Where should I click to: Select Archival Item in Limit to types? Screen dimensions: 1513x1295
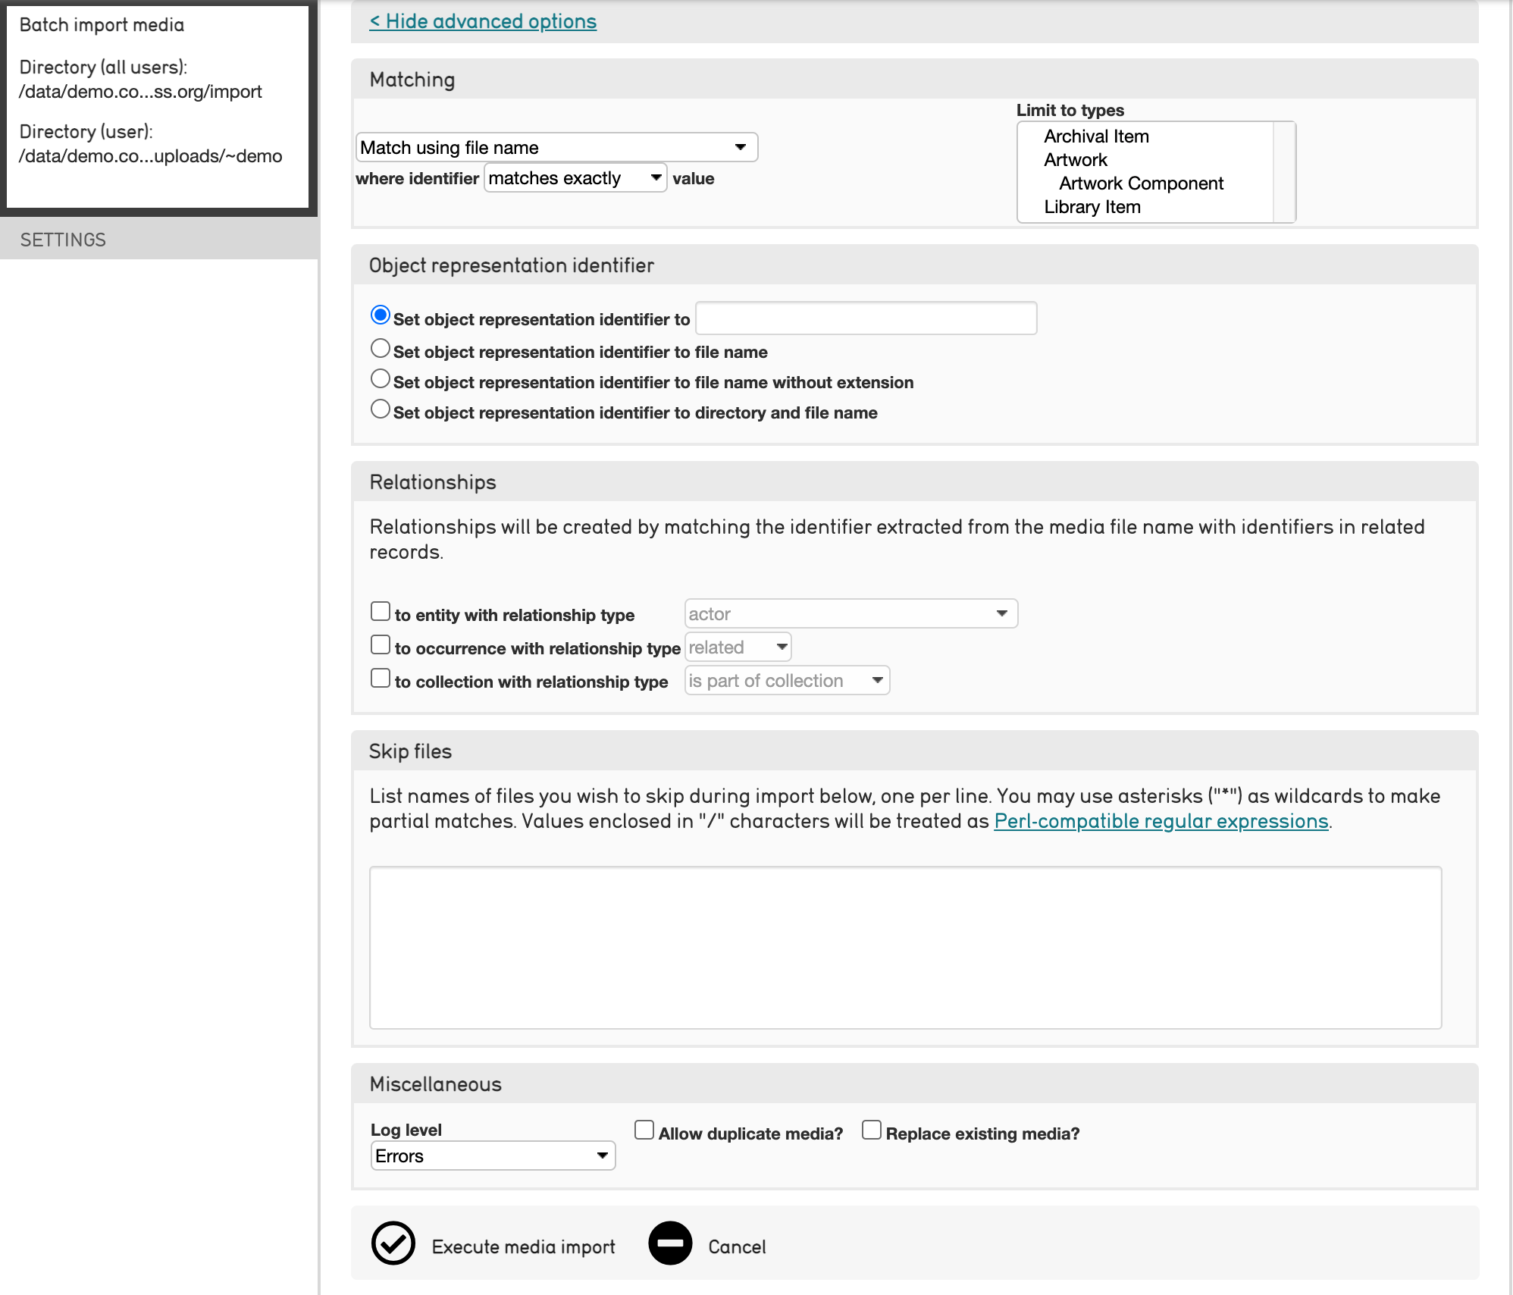coord(1096,136)
